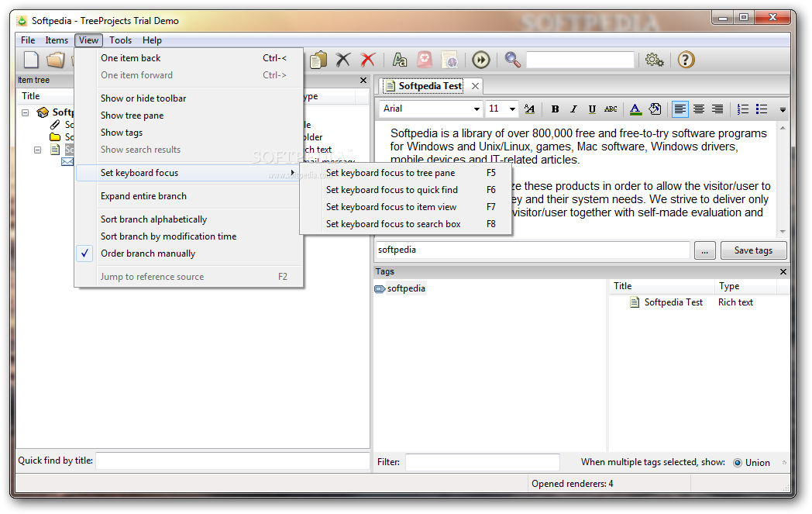Insert a bulleted list
The width and height of the screenshot is (812, 514).
click(761, 109)
